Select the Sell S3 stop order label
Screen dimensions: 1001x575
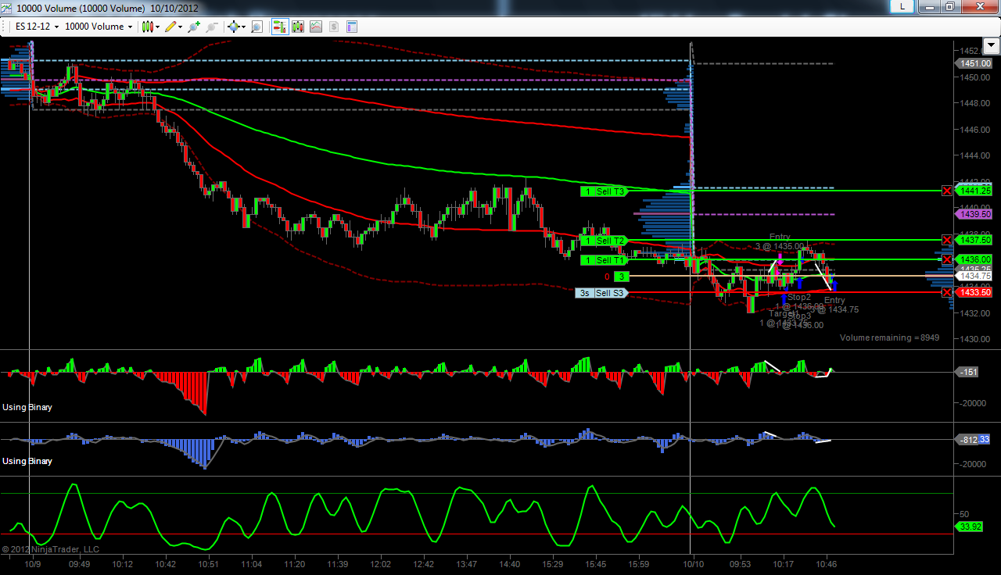601,293
